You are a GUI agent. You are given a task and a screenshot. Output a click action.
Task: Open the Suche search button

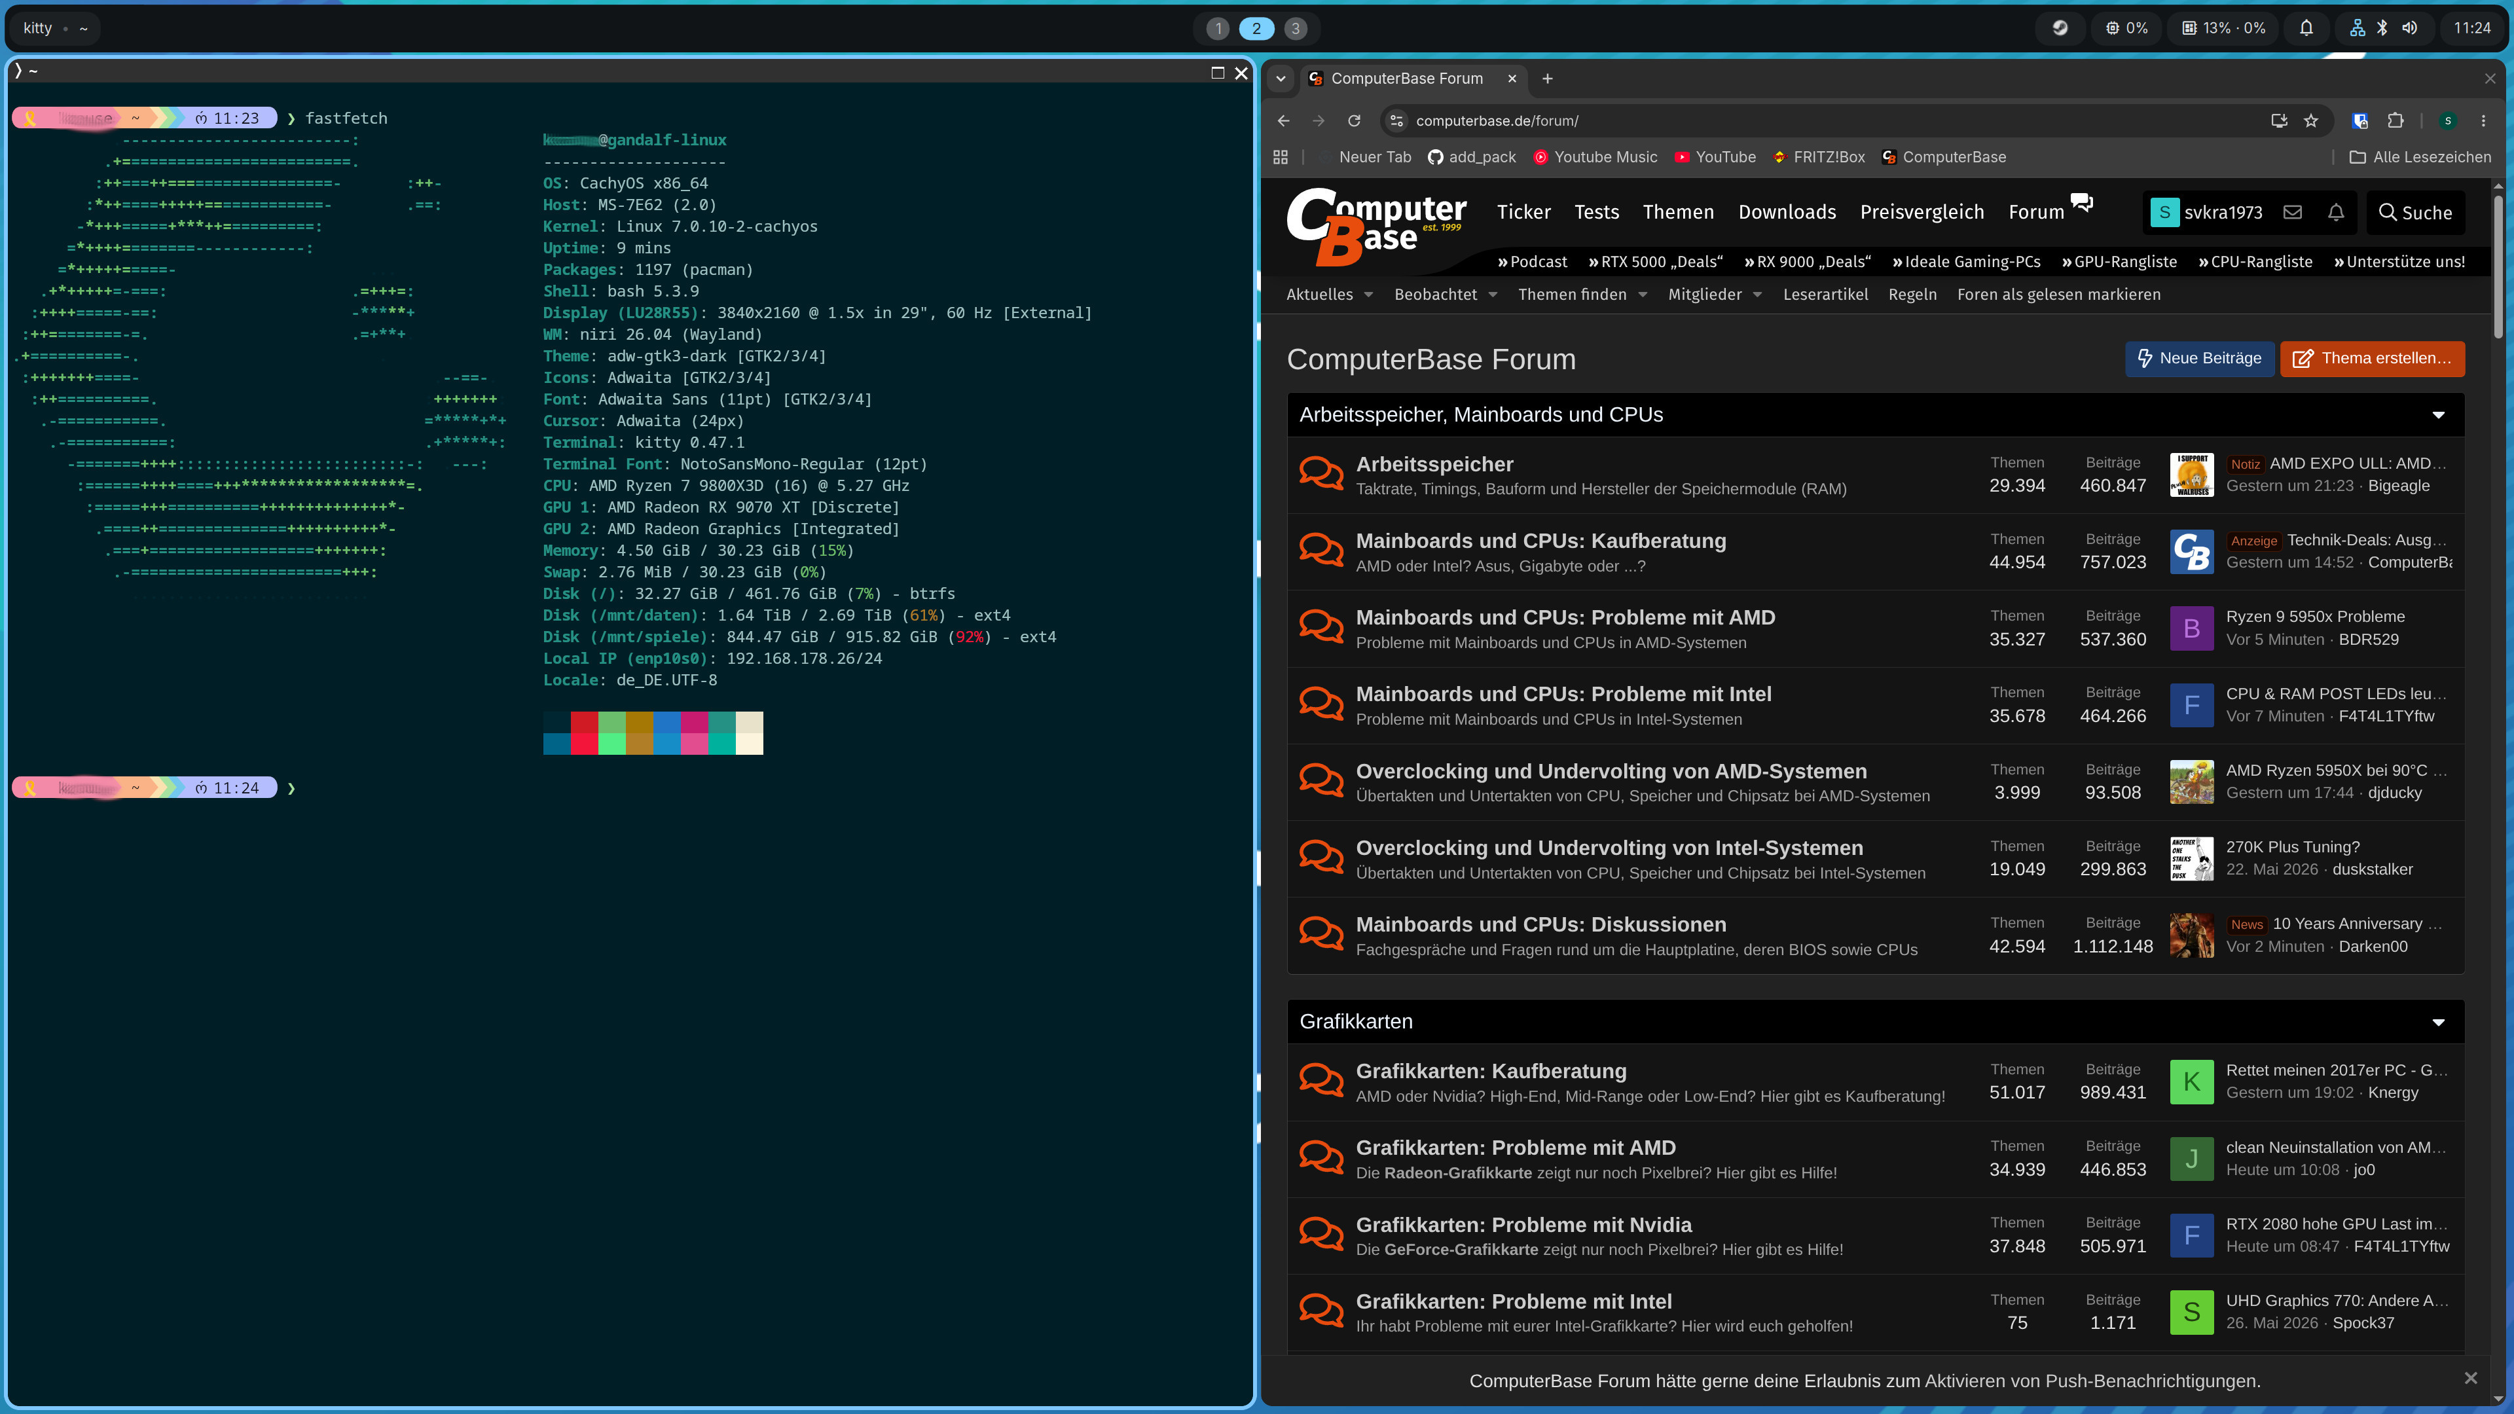[x=2415, y=213]
